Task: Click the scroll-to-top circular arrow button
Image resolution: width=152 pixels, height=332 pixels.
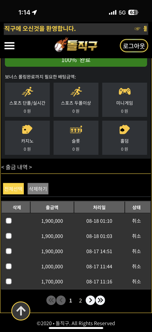Action: point(21,311)
